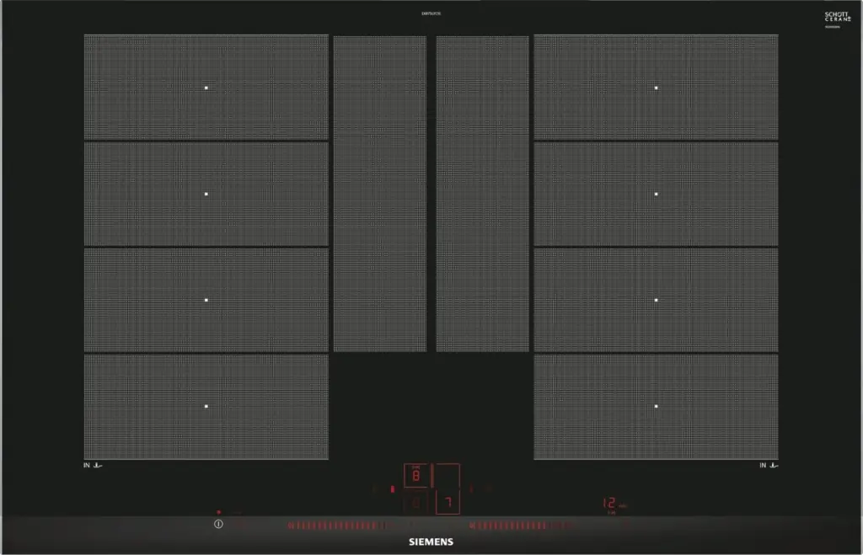Select the zone display showing 7

point(448,502)
